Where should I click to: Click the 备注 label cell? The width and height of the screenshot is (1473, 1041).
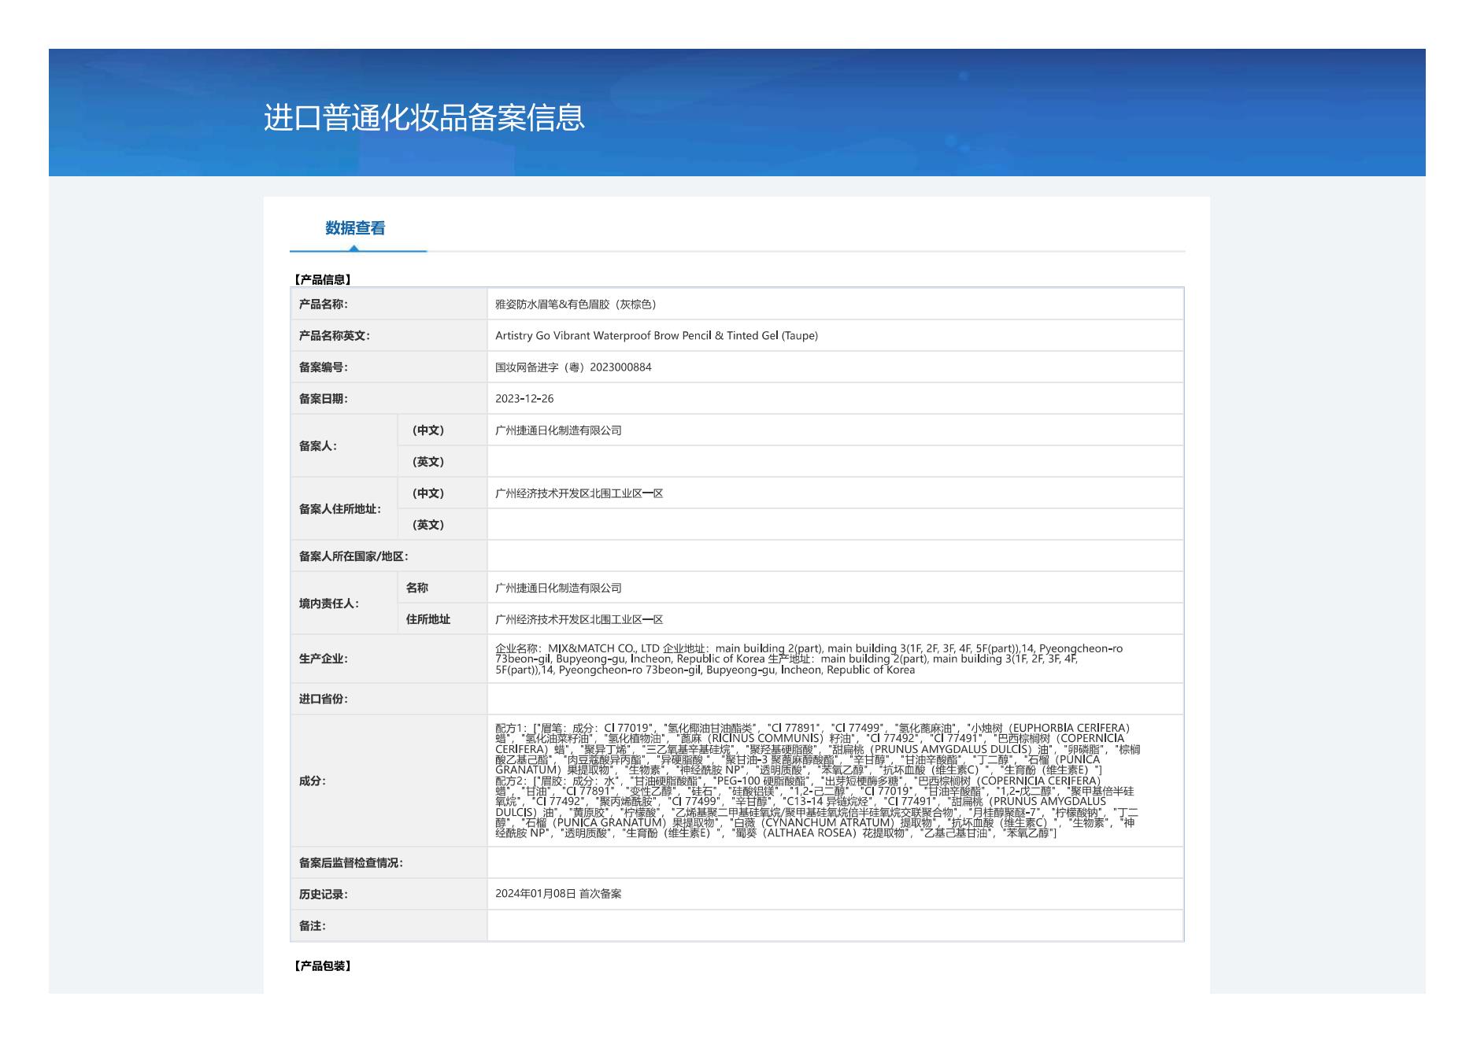pos(389,925)
